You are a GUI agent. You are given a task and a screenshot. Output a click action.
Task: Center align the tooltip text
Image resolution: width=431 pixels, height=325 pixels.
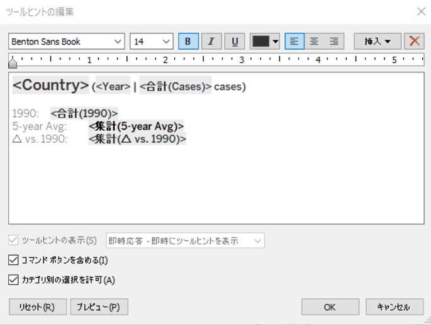click(314, 41)
